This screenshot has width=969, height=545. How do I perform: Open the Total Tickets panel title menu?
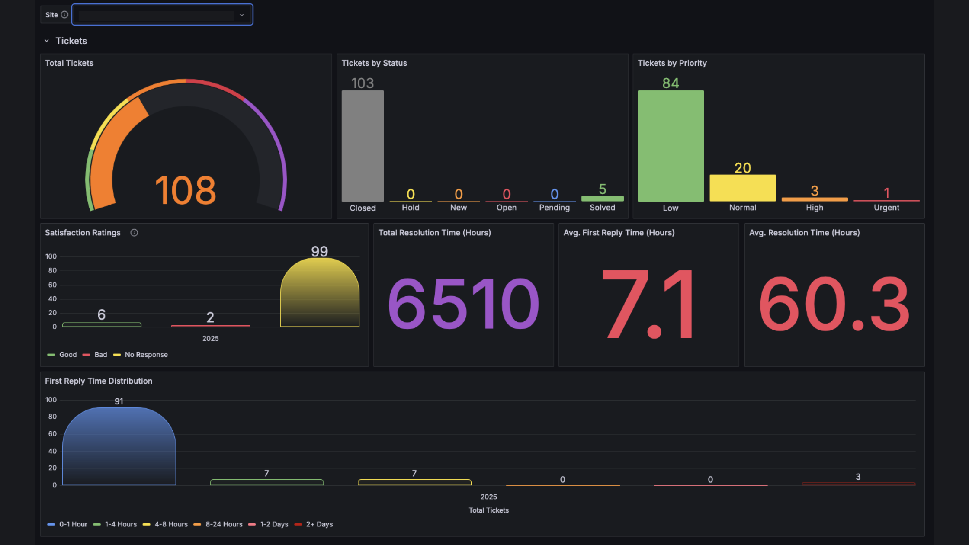[x=69, y=63]
